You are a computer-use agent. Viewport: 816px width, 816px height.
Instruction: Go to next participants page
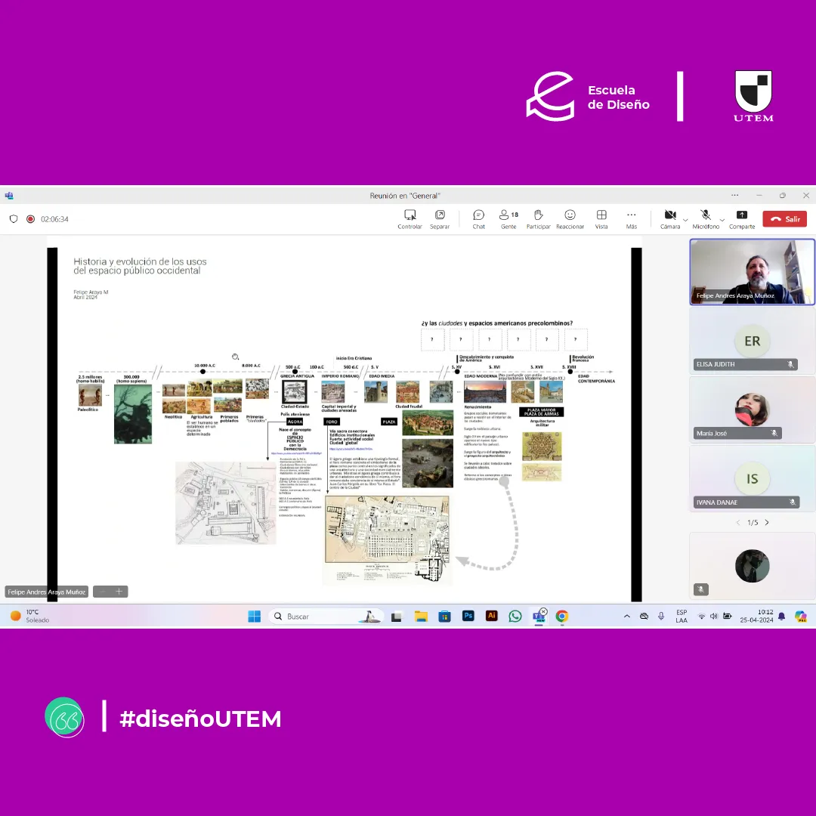(767, 522)
